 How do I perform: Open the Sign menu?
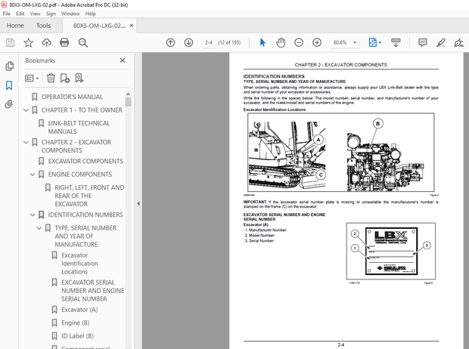click(x=51, y=14)
